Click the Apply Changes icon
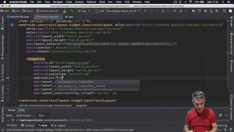The width and height of the screenshot is (234, 132). click(x=151, y=11)
